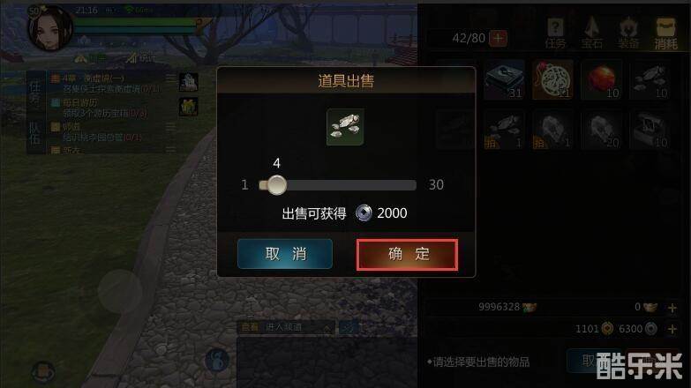This screenshot has height=388, width=691.
Task: Expand bag capacity with red plus button
Action: point(498,38)
